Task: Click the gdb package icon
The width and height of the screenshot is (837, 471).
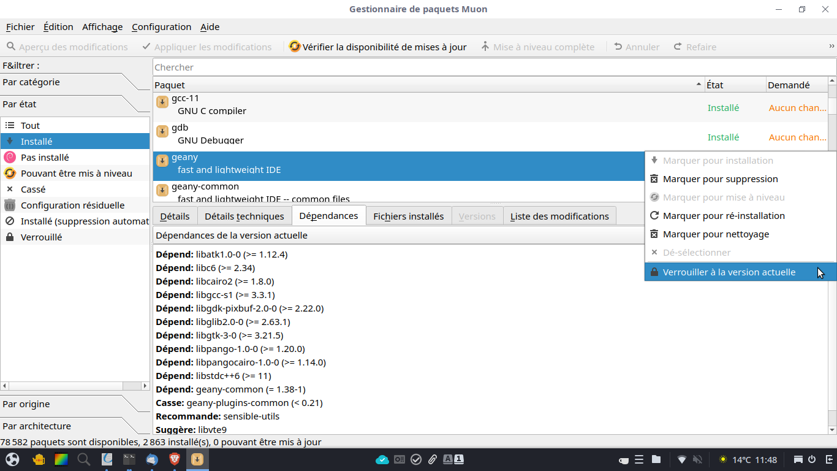Action: 162,131
